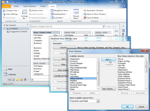
Task: Click the Add -> button
Action: coord(109,60)
